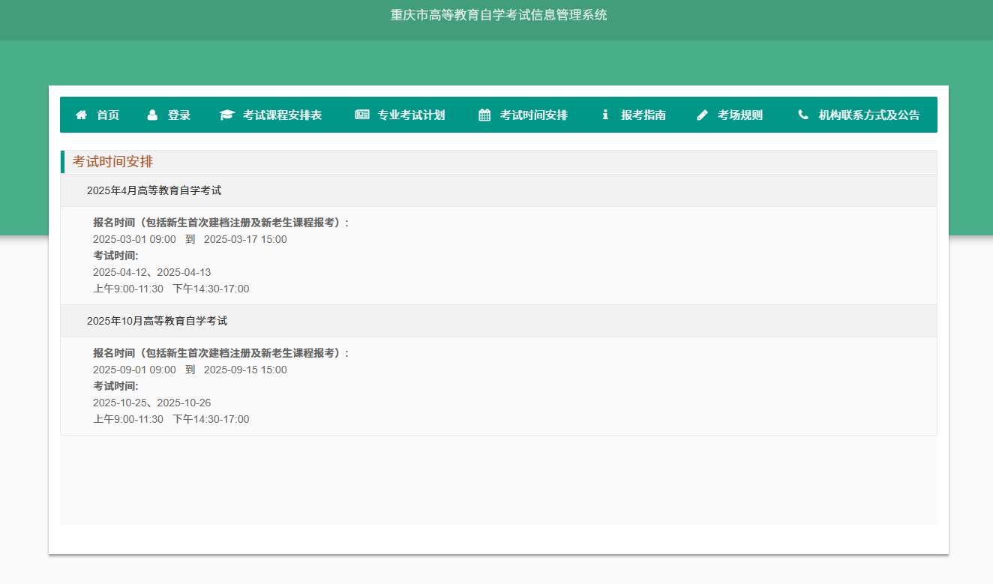993x584 pixels.
Task: Collapse the 2025年4月高等教育自学考试 section
Action: (154, 190)
